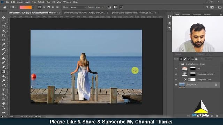
Task: Select the Ellipse shape tool
Action: (3, 99)
